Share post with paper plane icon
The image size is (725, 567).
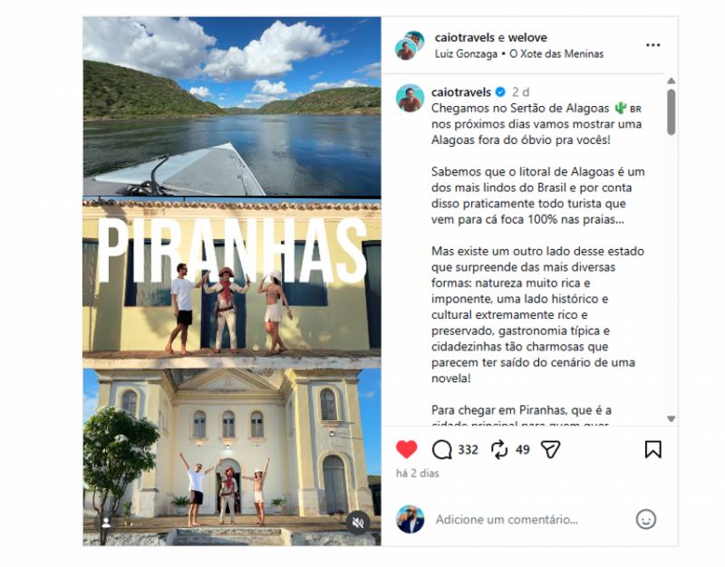tap(551, 449)
